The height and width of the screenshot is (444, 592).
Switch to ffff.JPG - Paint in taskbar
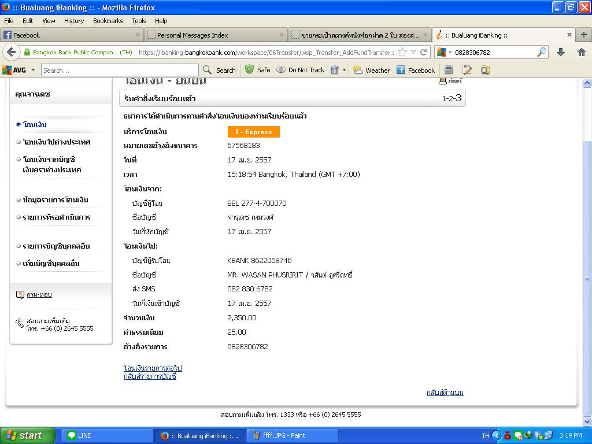click(x=292, y=435)
